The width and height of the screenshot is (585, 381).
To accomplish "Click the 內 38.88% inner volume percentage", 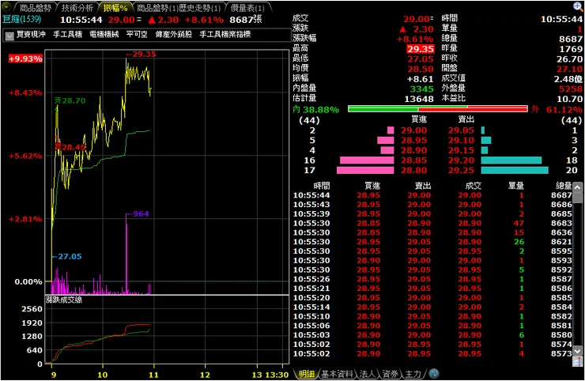I will point(316,110).
